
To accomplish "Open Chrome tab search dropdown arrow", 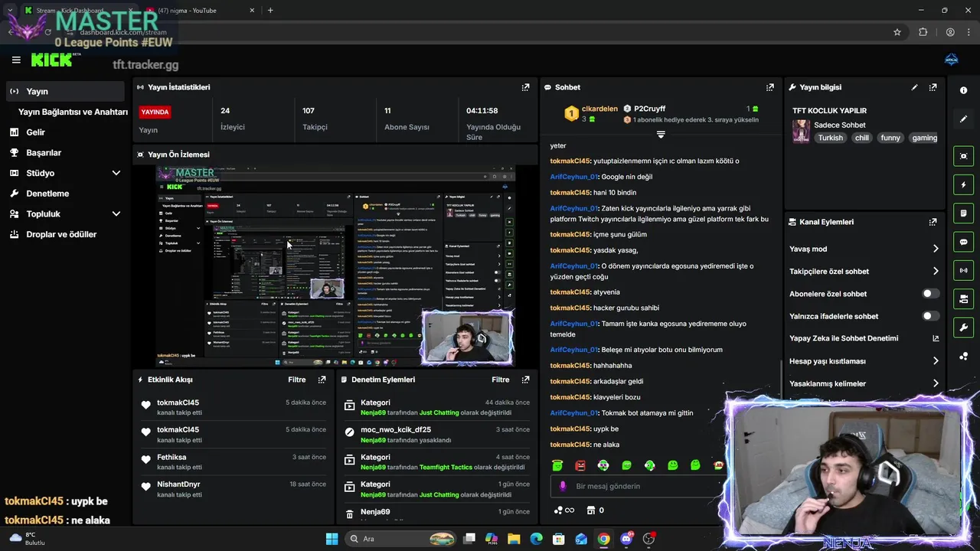I will (x=9, y=11).
